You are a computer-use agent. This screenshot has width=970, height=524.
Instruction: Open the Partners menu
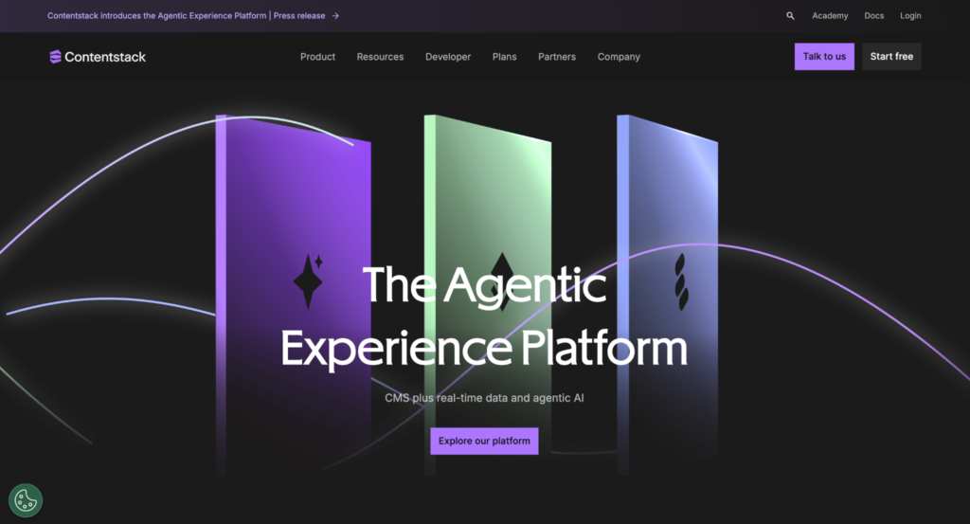pos(557,57)
